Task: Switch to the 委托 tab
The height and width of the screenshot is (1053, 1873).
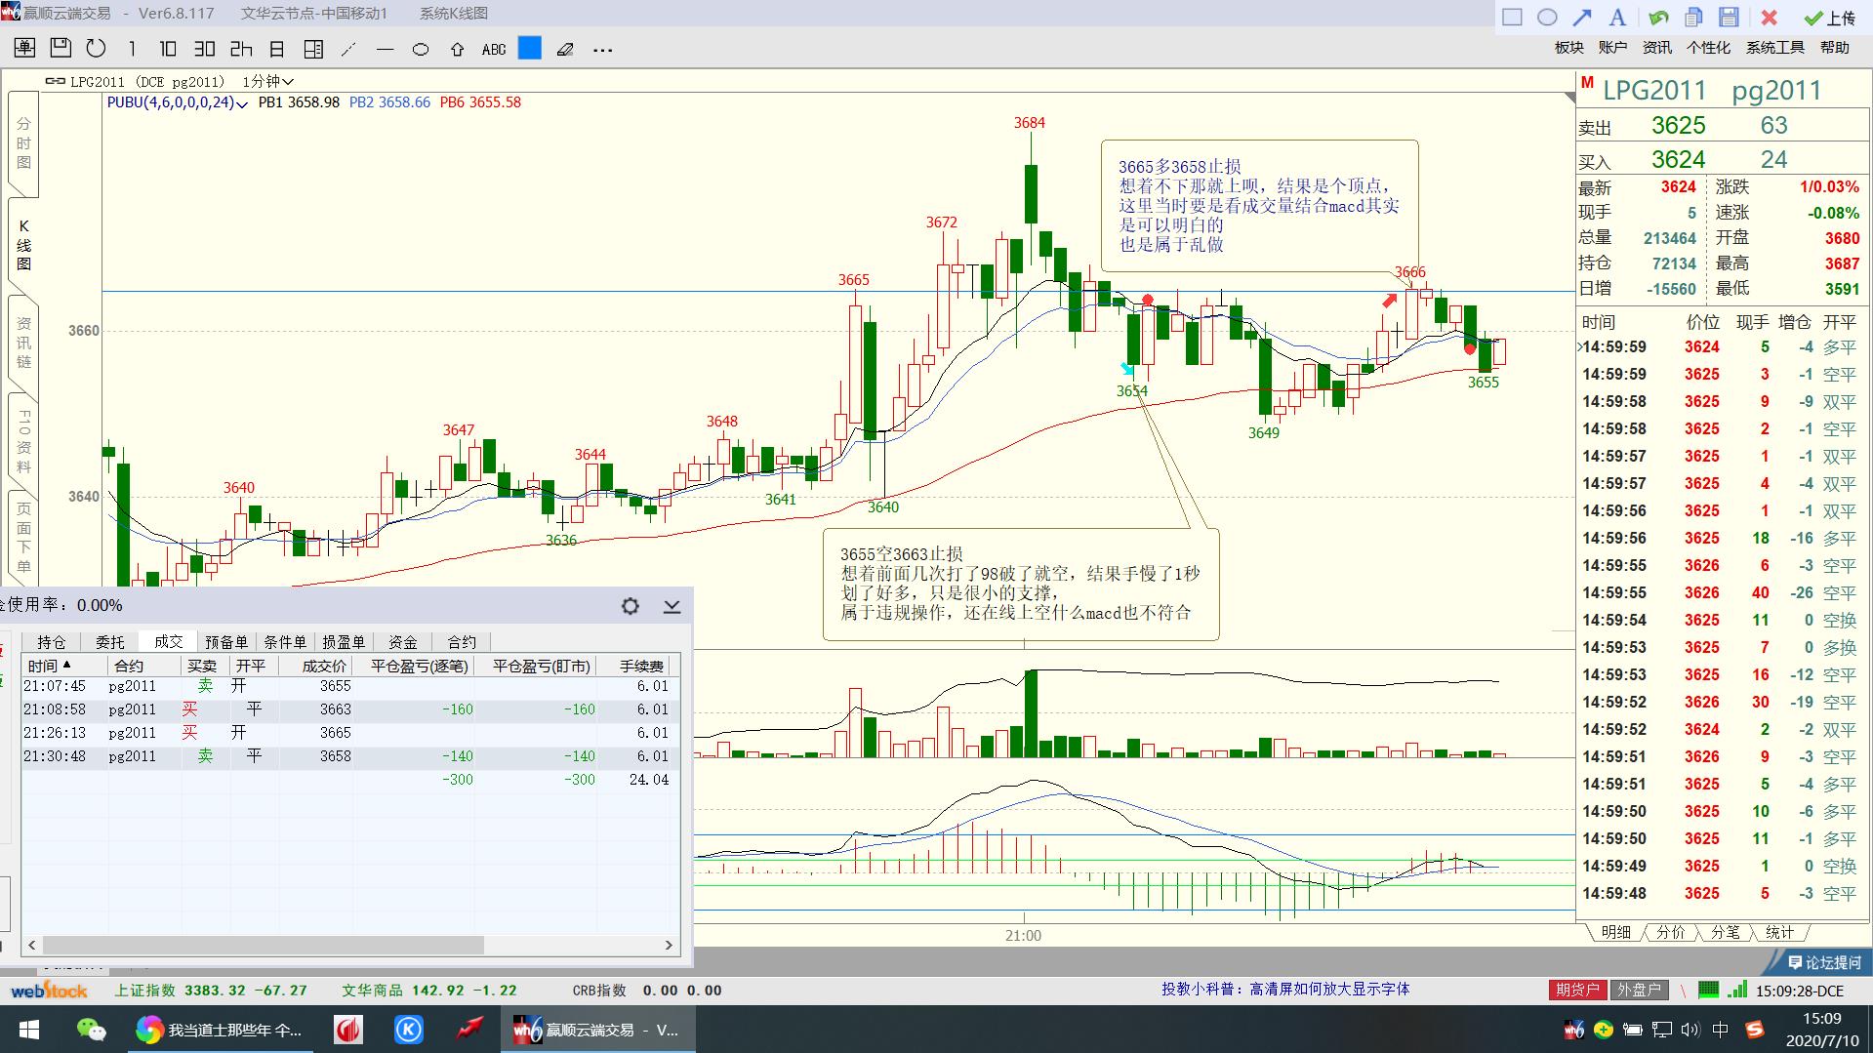Action: [109, 642]
